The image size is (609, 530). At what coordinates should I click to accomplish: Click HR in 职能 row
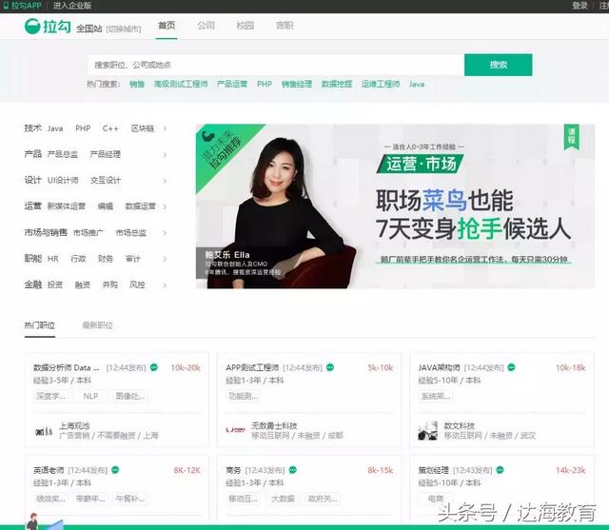click(x=53, y=259)
